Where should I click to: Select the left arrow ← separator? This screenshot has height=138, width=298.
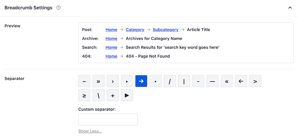pos(241,81)
